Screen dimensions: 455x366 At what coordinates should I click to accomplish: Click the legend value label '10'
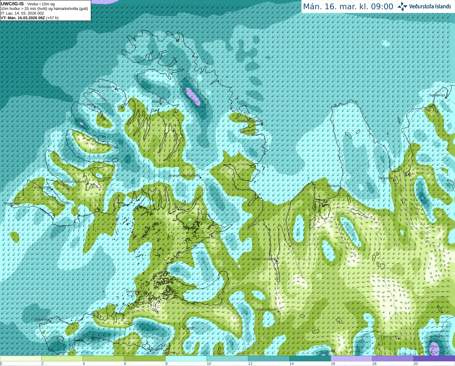tap(209, 364)
